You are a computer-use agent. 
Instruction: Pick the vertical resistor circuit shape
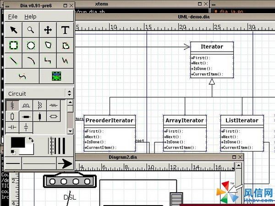pyautogui.click(x=12, y=105)
